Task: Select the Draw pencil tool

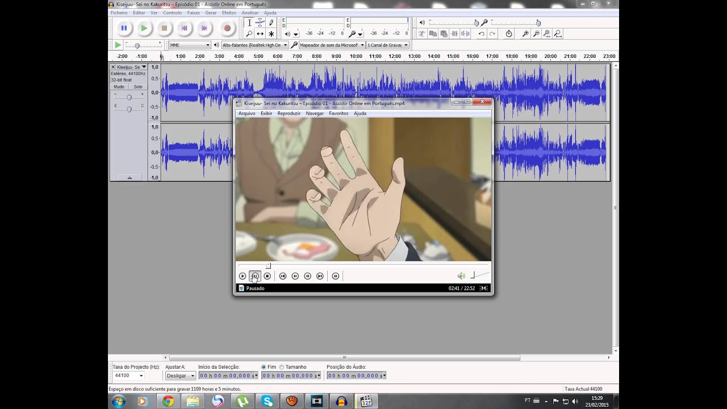Action: click(x=271, y=23)
